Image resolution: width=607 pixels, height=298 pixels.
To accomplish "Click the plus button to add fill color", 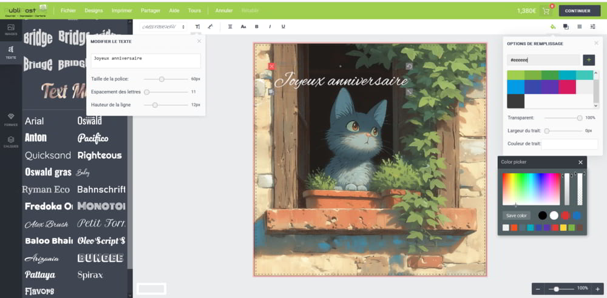I will coord(588,60).
